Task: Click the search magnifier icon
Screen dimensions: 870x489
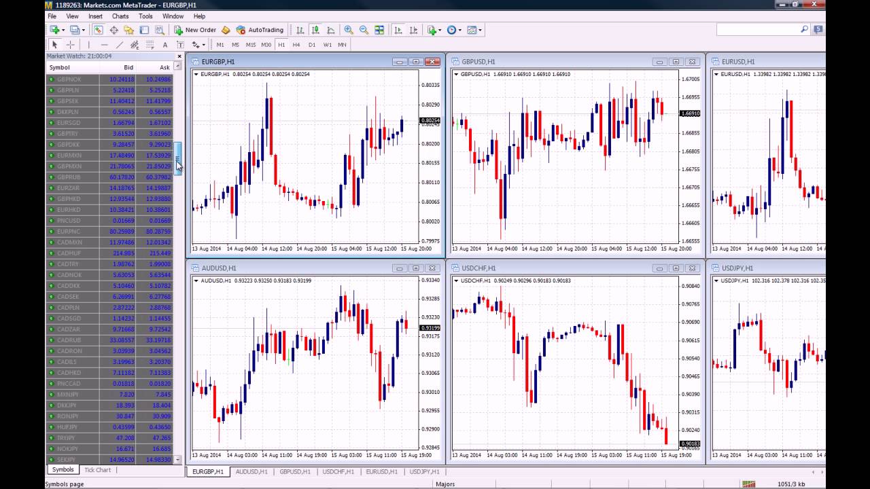Action: coord(805,29)
